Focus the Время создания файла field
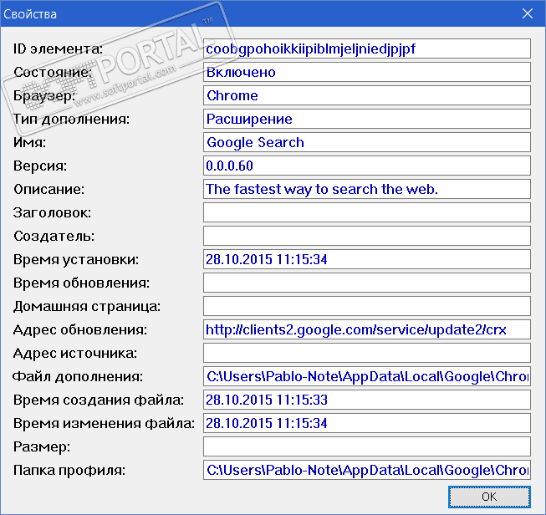Image resolution: width=546 pixels, height=515 pixels. coord(367,400)
